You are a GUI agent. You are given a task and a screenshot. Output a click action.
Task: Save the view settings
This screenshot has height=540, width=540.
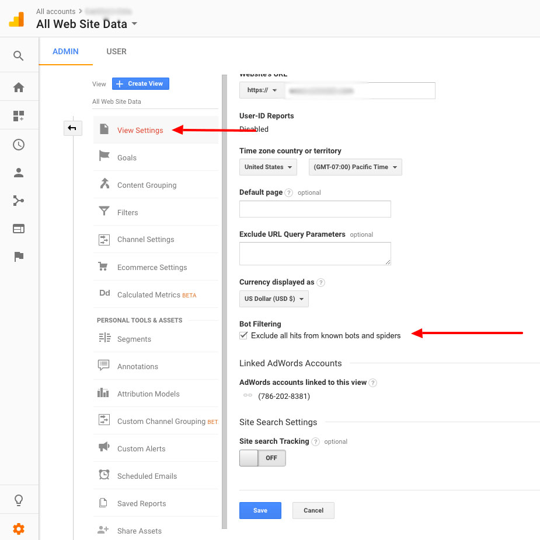[260, 510]
